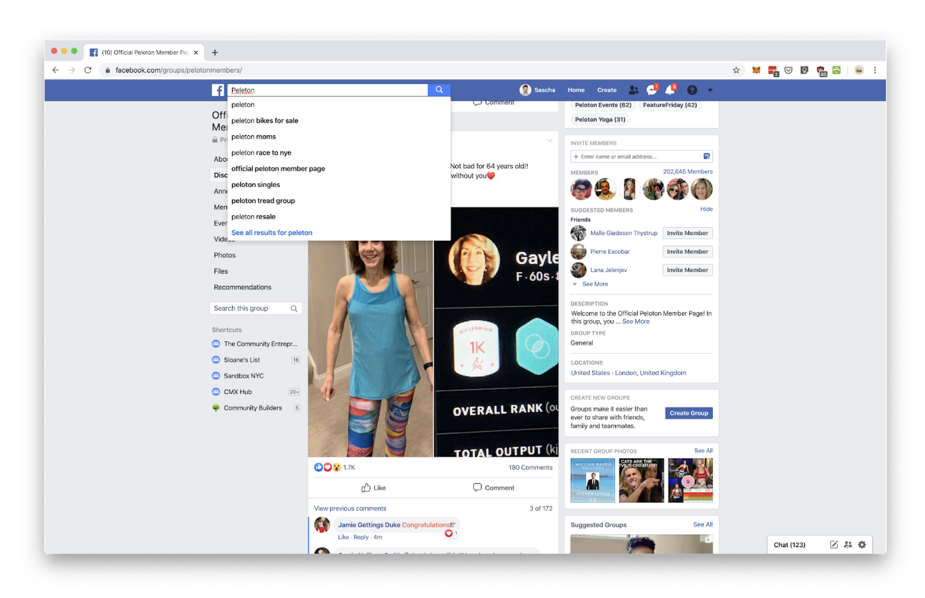The height and width of the screenshot is (598, 925).
Task: Go forward with the browser arrow
Action: (x=71, y=70)
